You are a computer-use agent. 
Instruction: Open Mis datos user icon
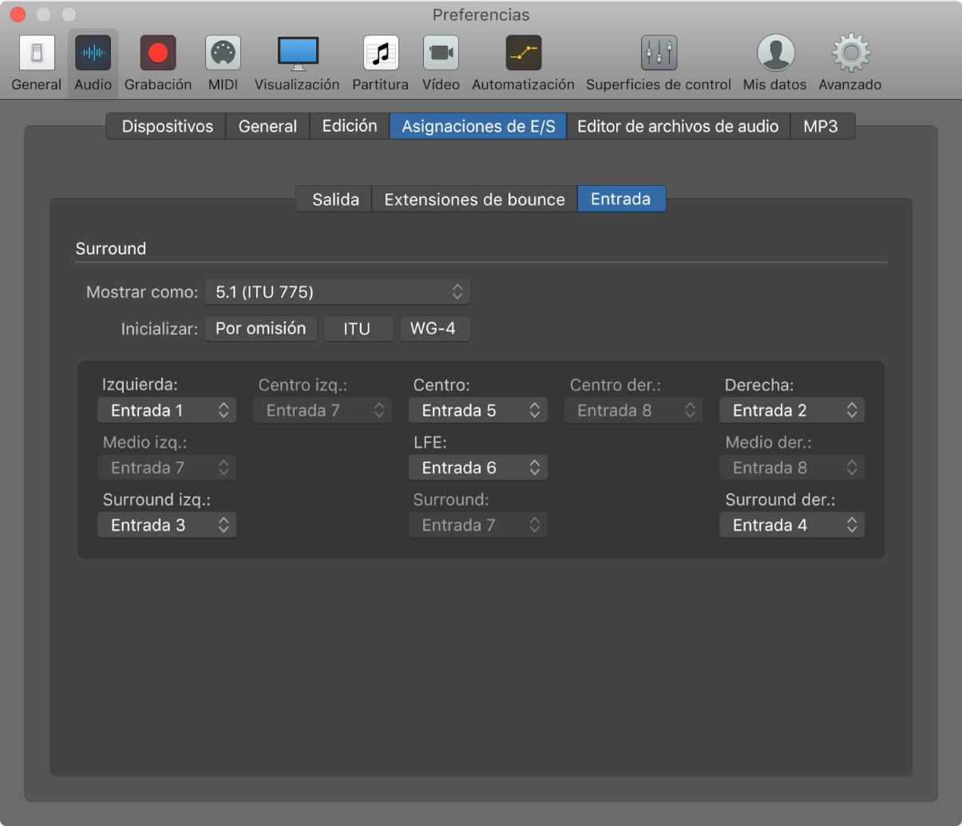pos(775,53)
